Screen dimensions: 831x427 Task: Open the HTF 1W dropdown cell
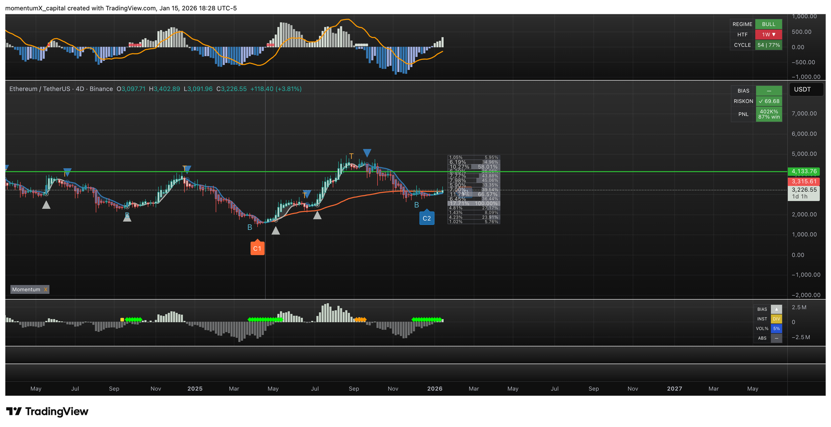pyautogui.click(x=769, y=34)
